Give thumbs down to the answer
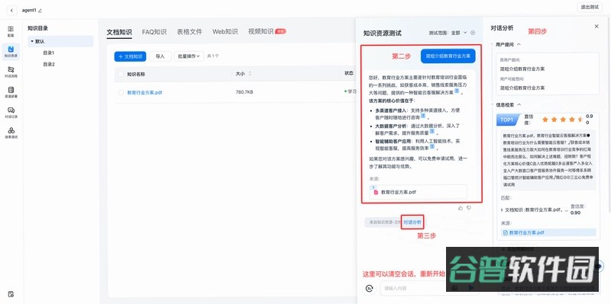The height and width of the screenshot is (304, 611). tap(469, 208)
